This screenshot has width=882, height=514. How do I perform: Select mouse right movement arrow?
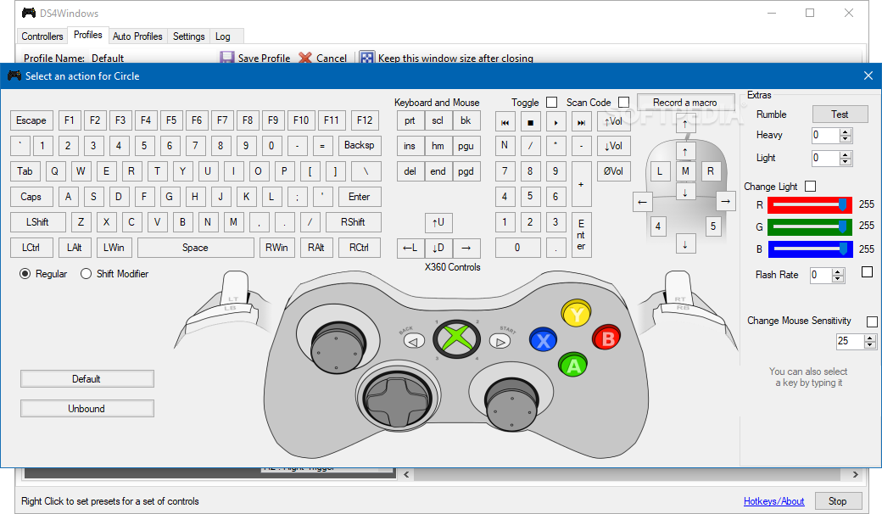(726, 201)
